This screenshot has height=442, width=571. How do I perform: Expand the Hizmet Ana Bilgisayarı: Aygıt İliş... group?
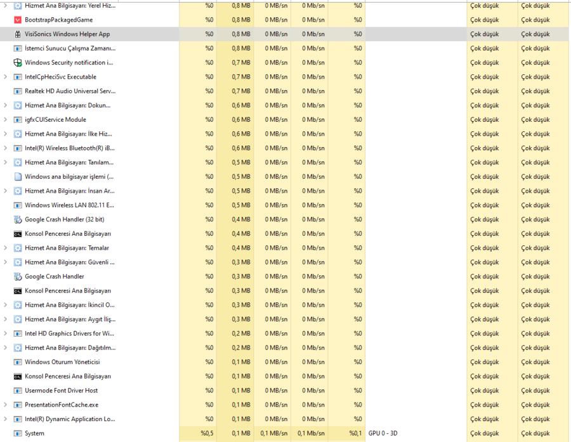5,319
